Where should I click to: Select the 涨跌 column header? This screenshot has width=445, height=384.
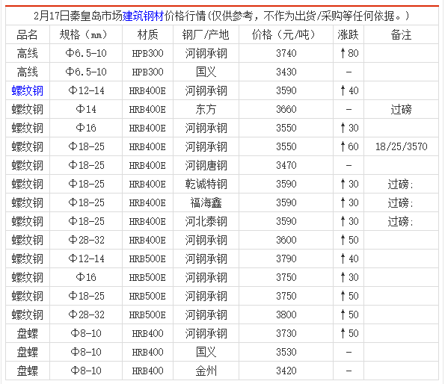coord(349,34)
